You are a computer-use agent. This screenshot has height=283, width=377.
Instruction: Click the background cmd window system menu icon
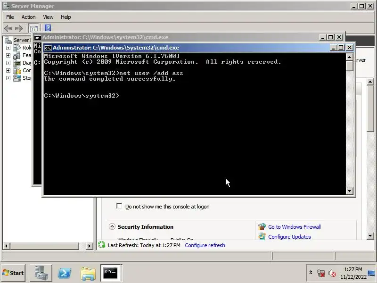(x=37, y=38)
